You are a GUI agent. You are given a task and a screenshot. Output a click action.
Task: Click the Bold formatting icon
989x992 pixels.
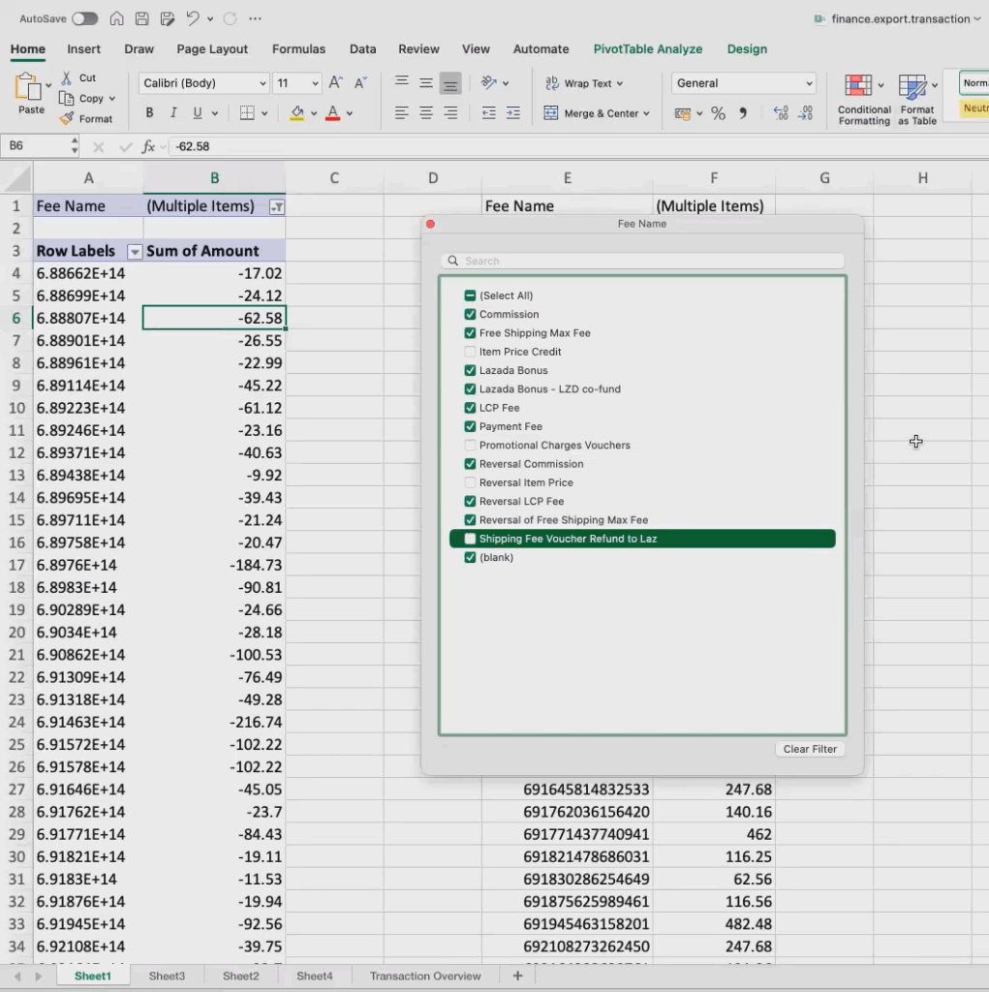coord(150,113)
